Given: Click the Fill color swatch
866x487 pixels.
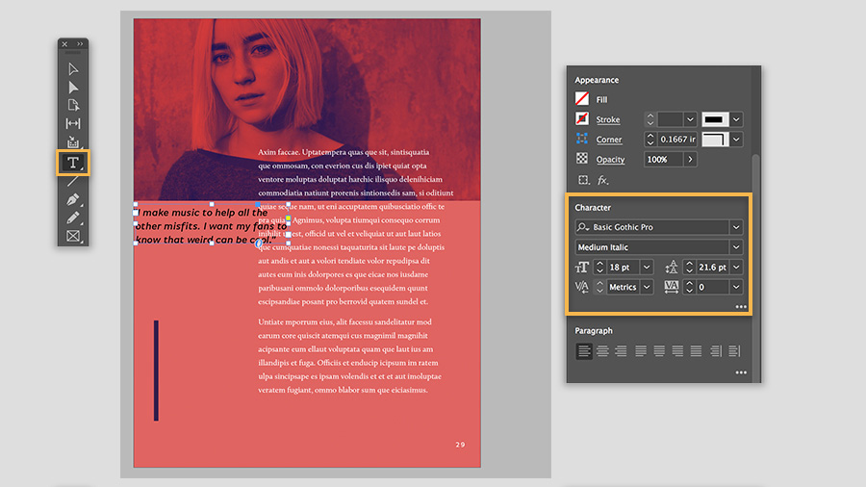Looking at the screenshot, I should click(x=581, y=99).
